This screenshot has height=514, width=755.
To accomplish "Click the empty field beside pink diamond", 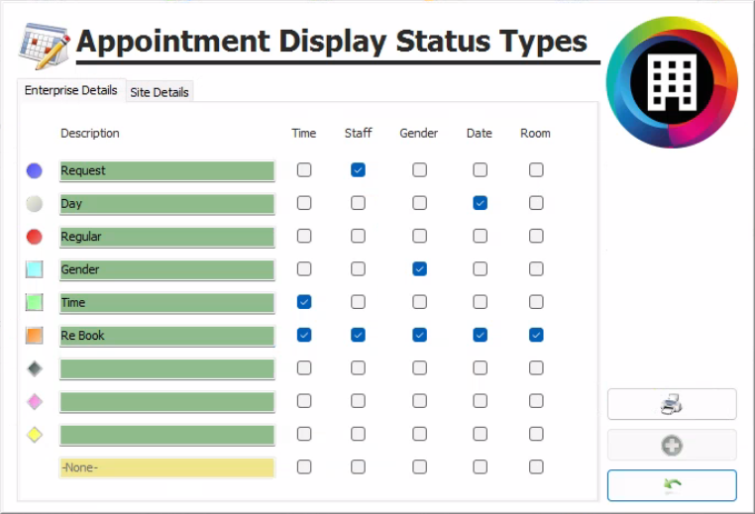I will (167, 402).
